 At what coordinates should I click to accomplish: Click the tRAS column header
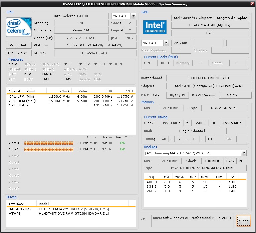(205, 177)
